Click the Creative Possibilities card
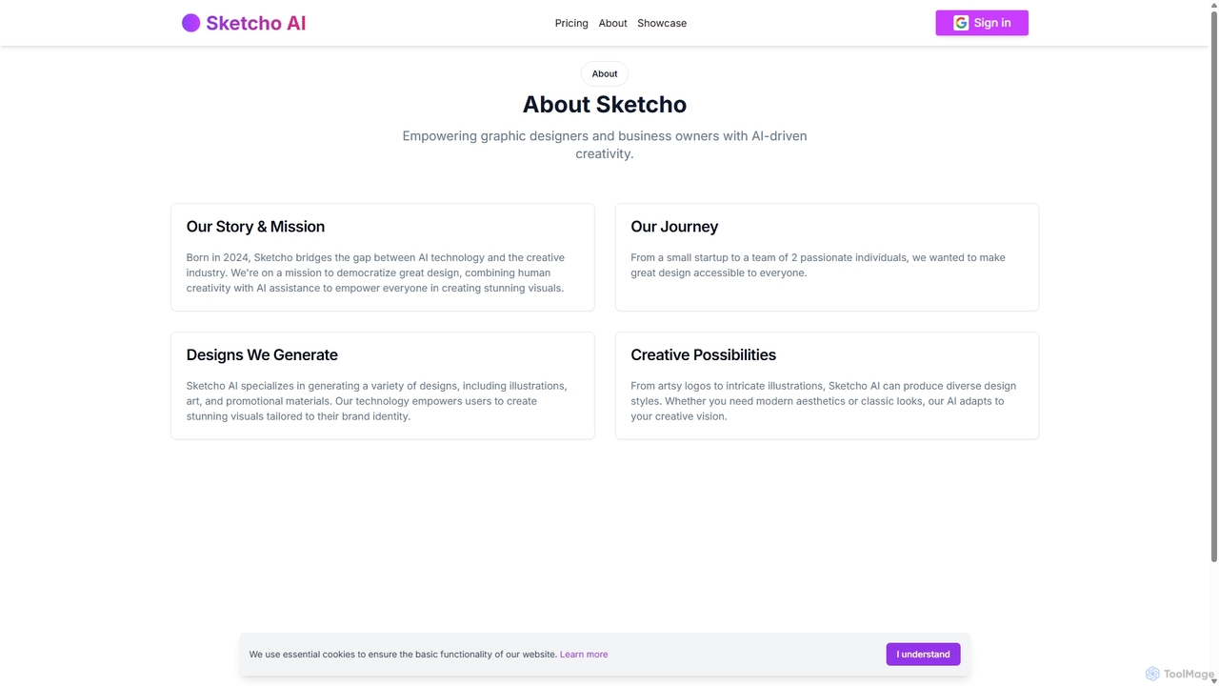 pos(827,386)
